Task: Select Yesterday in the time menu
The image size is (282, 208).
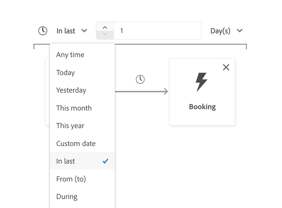Action: tap(83, 90)
